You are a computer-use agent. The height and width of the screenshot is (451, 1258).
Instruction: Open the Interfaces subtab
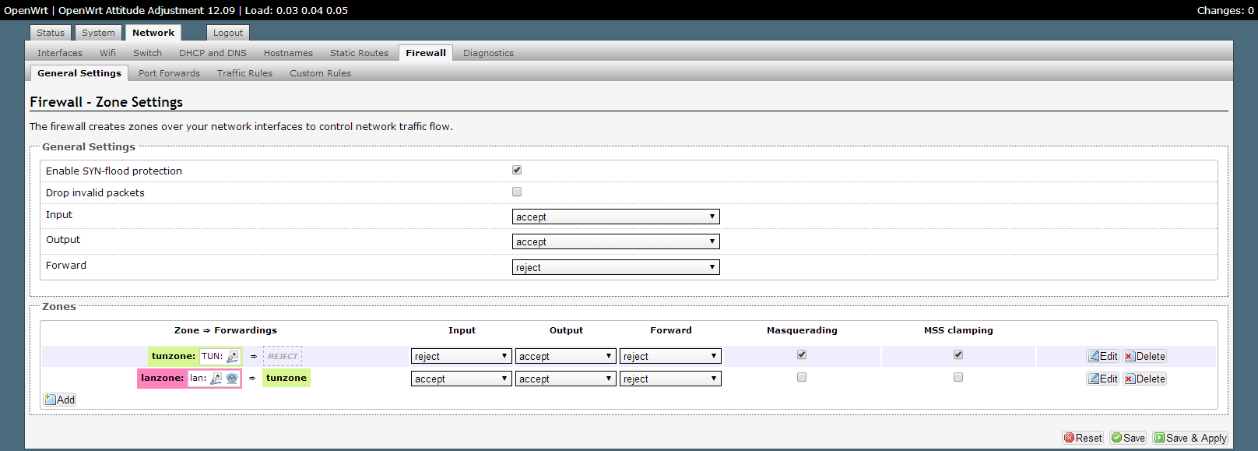(60, 53)
